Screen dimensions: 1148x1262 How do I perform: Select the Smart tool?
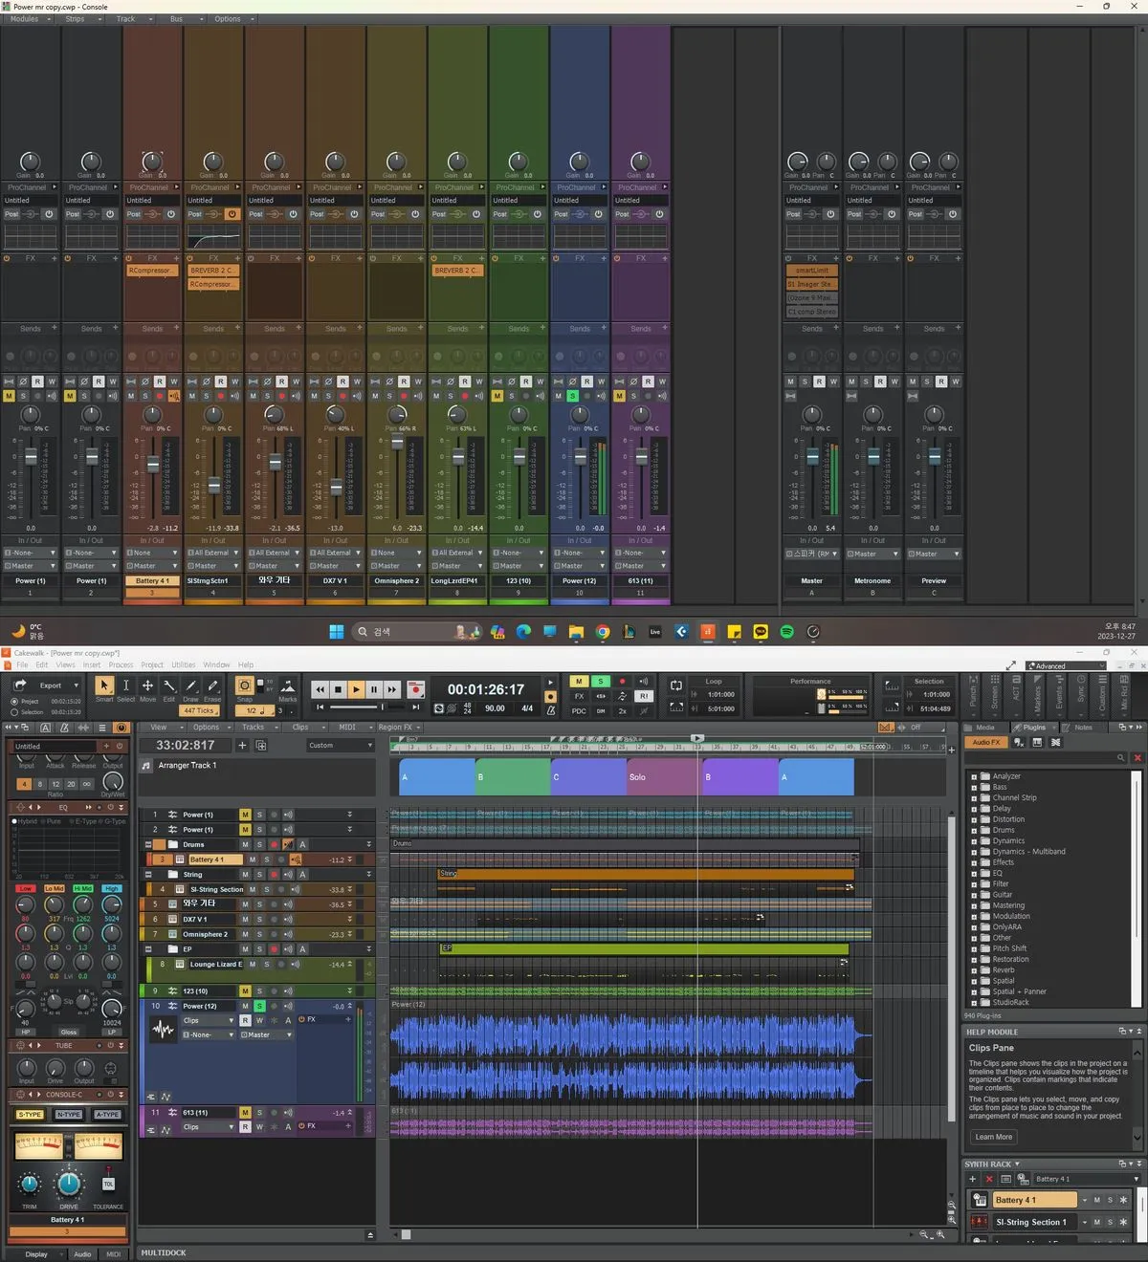(103, 686)
